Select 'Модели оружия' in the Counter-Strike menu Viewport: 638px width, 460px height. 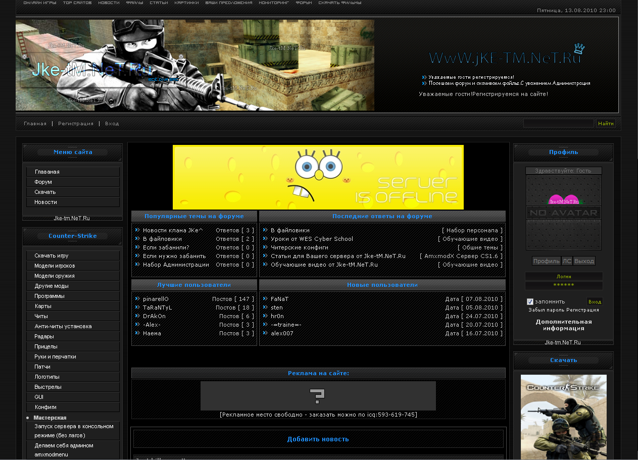point(73,276)
